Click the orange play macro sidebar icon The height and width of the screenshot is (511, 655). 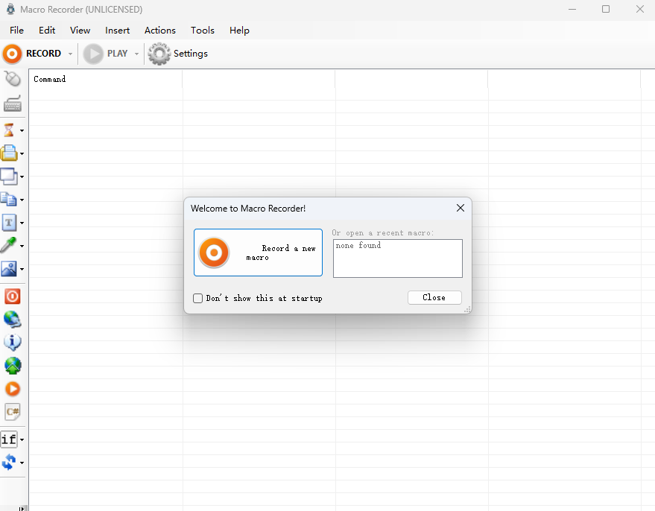[13, 389]
